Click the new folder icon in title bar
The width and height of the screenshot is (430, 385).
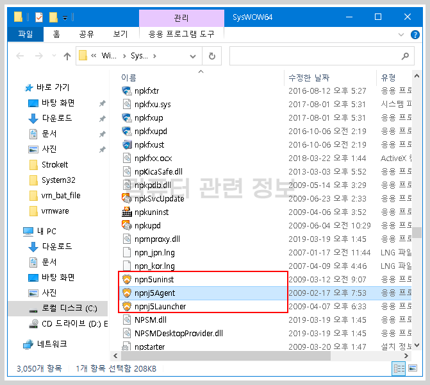tap(53, 17)
